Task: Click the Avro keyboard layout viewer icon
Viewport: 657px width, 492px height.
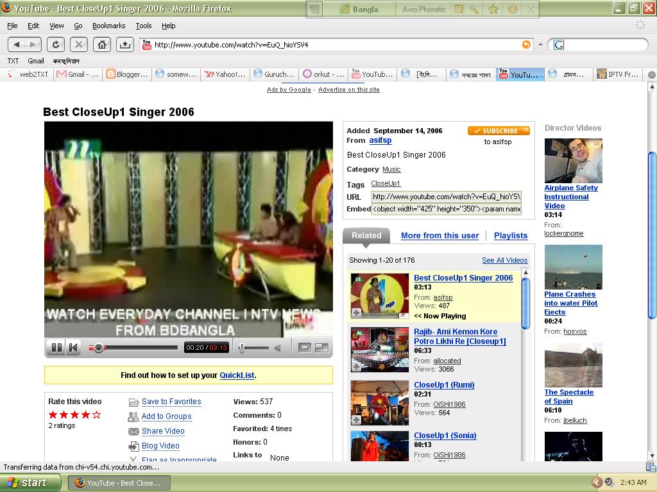Action: [x=459, y=9]
